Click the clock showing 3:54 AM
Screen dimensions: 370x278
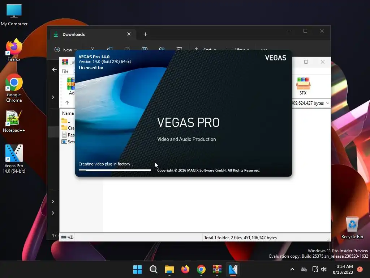pyautogui.click(x=343, y=269)
